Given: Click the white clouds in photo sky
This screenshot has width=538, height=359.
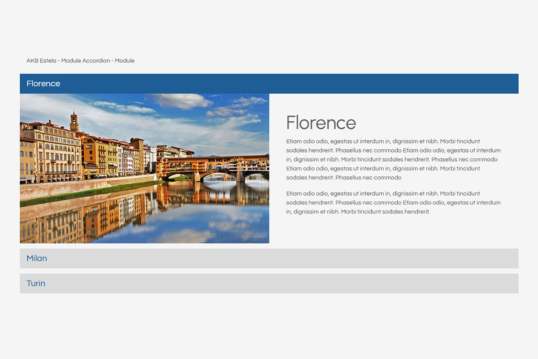Looking at the screenshot, I should click(179, 101).
